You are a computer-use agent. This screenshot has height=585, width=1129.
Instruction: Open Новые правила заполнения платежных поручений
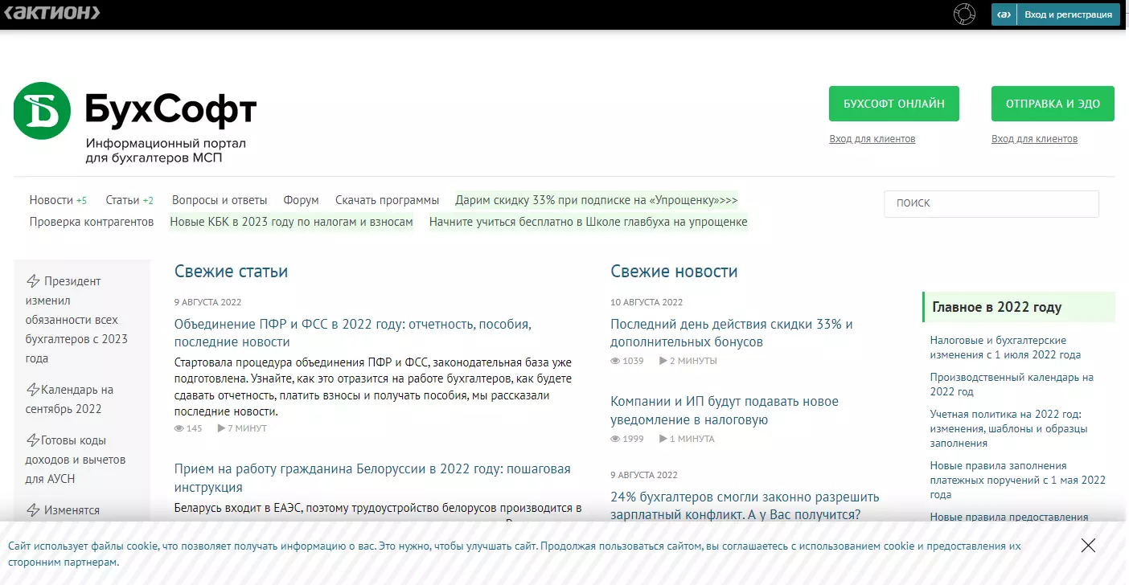click(1018, 480)
